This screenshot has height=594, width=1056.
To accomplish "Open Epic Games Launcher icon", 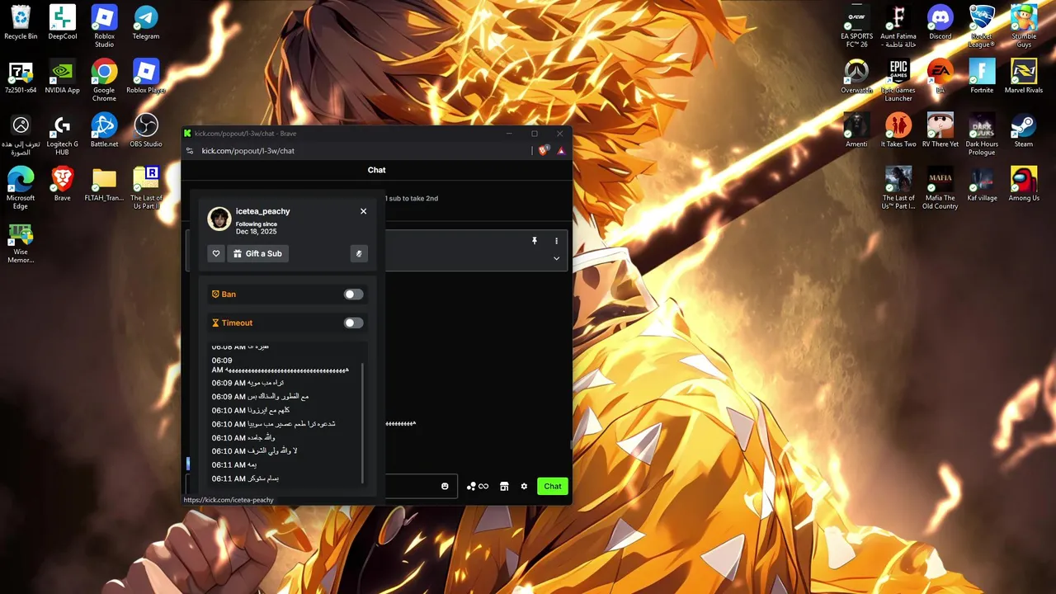I will [x=898, y=80].
